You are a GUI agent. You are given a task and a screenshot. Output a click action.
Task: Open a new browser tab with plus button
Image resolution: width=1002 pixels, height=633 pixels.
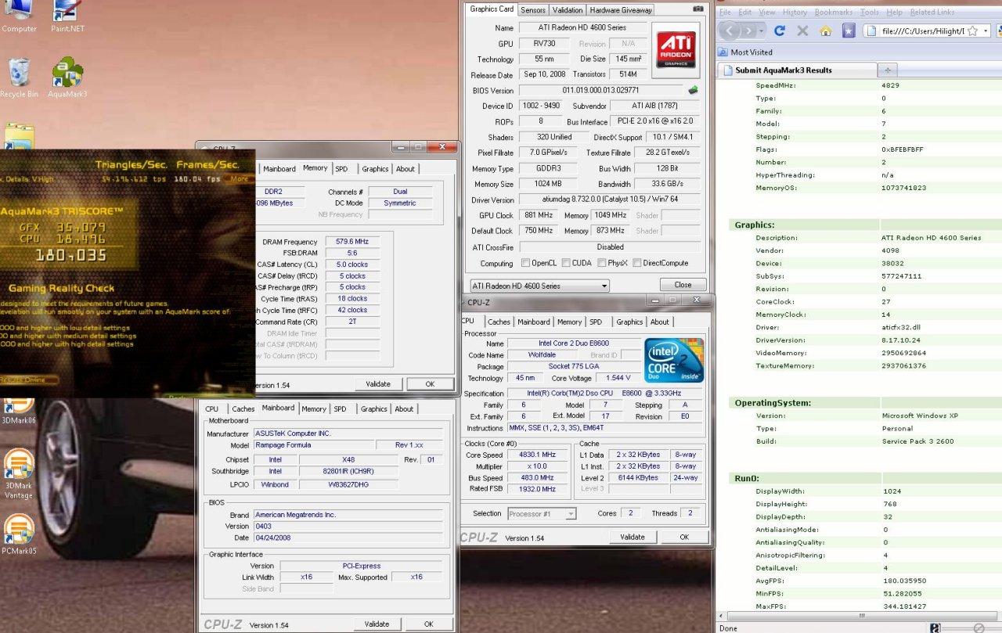(x=888, y=70)
